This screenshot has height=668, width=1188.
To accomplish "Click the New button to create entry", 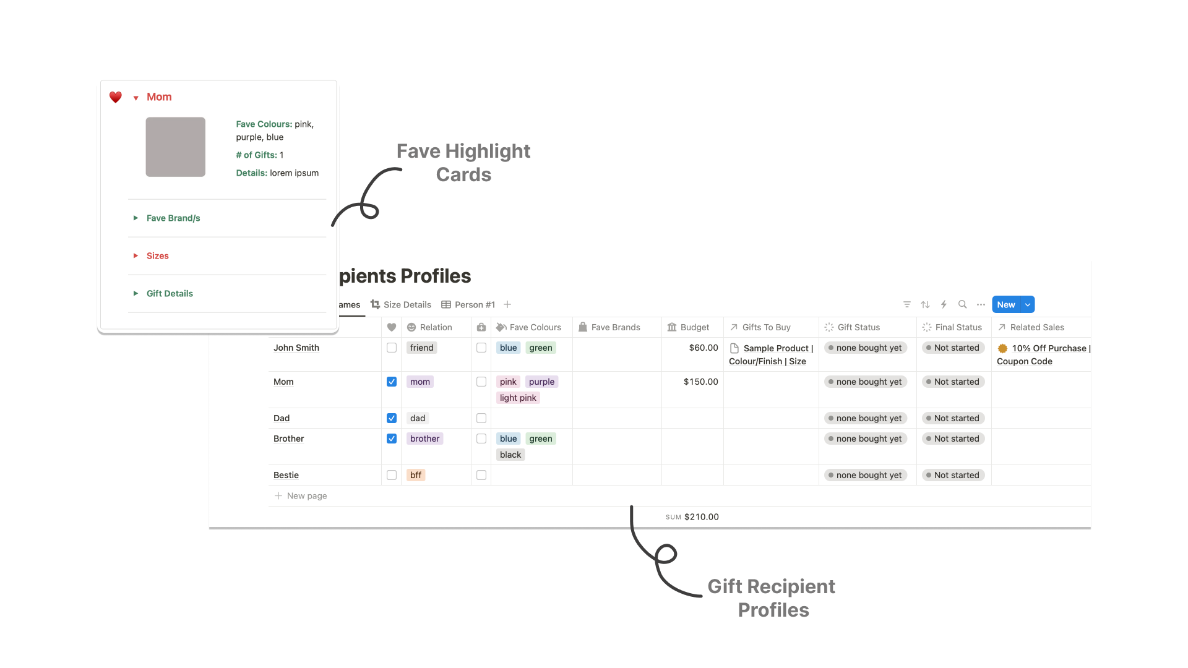I will pyautogui.click(x=1006, y=304).
